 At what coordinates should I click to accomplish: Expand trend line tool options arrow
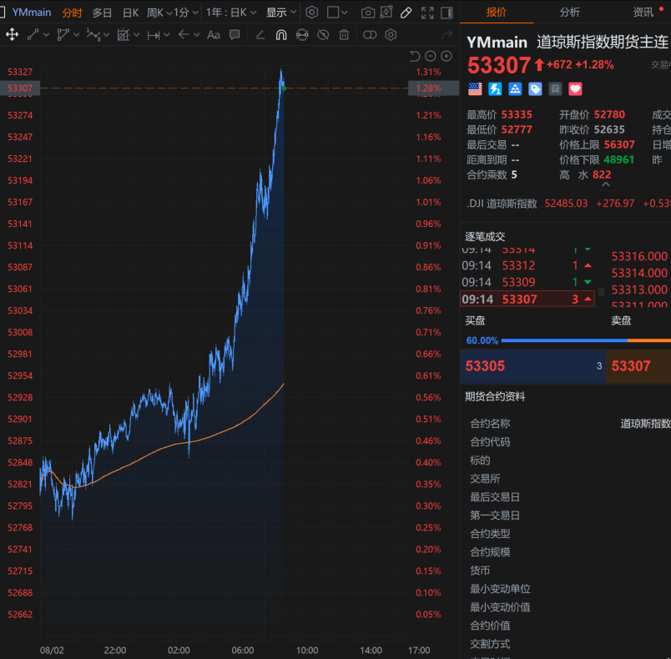tap(46, 35)
